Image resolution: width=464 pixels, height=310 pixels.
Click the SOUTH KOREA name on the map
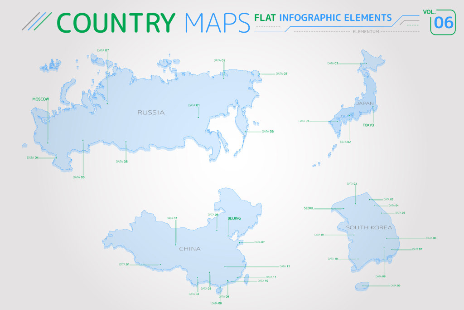pos(369,227)
